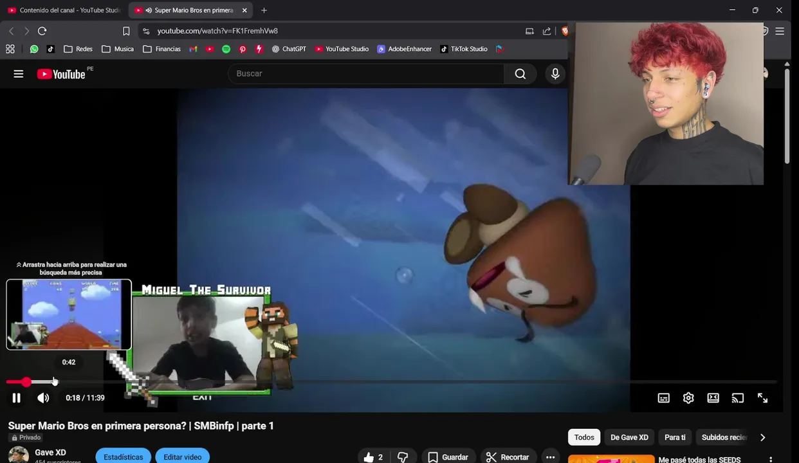Save video with the Guardar button
The width and height of the screenshot is (799, 463).
[448, 457]
